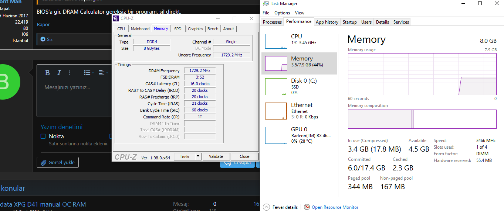
Task: Click the Speed value 3466 MHz
Action: click(x=486, y=141)
